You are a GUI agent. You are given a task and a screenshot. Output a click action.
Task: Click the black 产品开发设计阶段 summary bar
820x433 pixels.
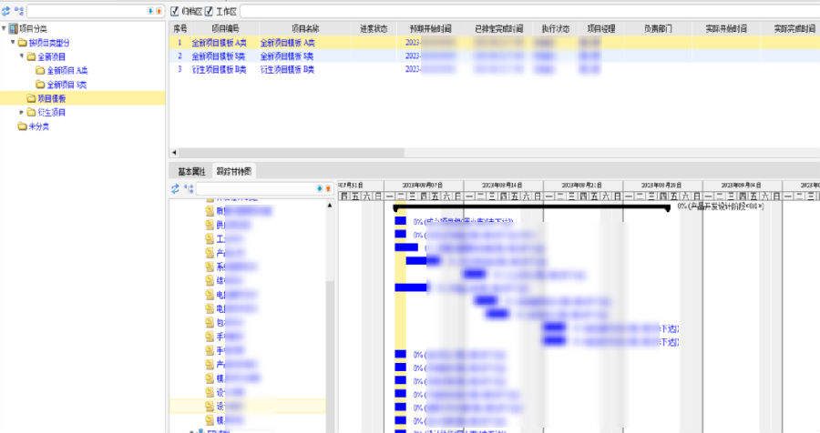click(531, 208)
